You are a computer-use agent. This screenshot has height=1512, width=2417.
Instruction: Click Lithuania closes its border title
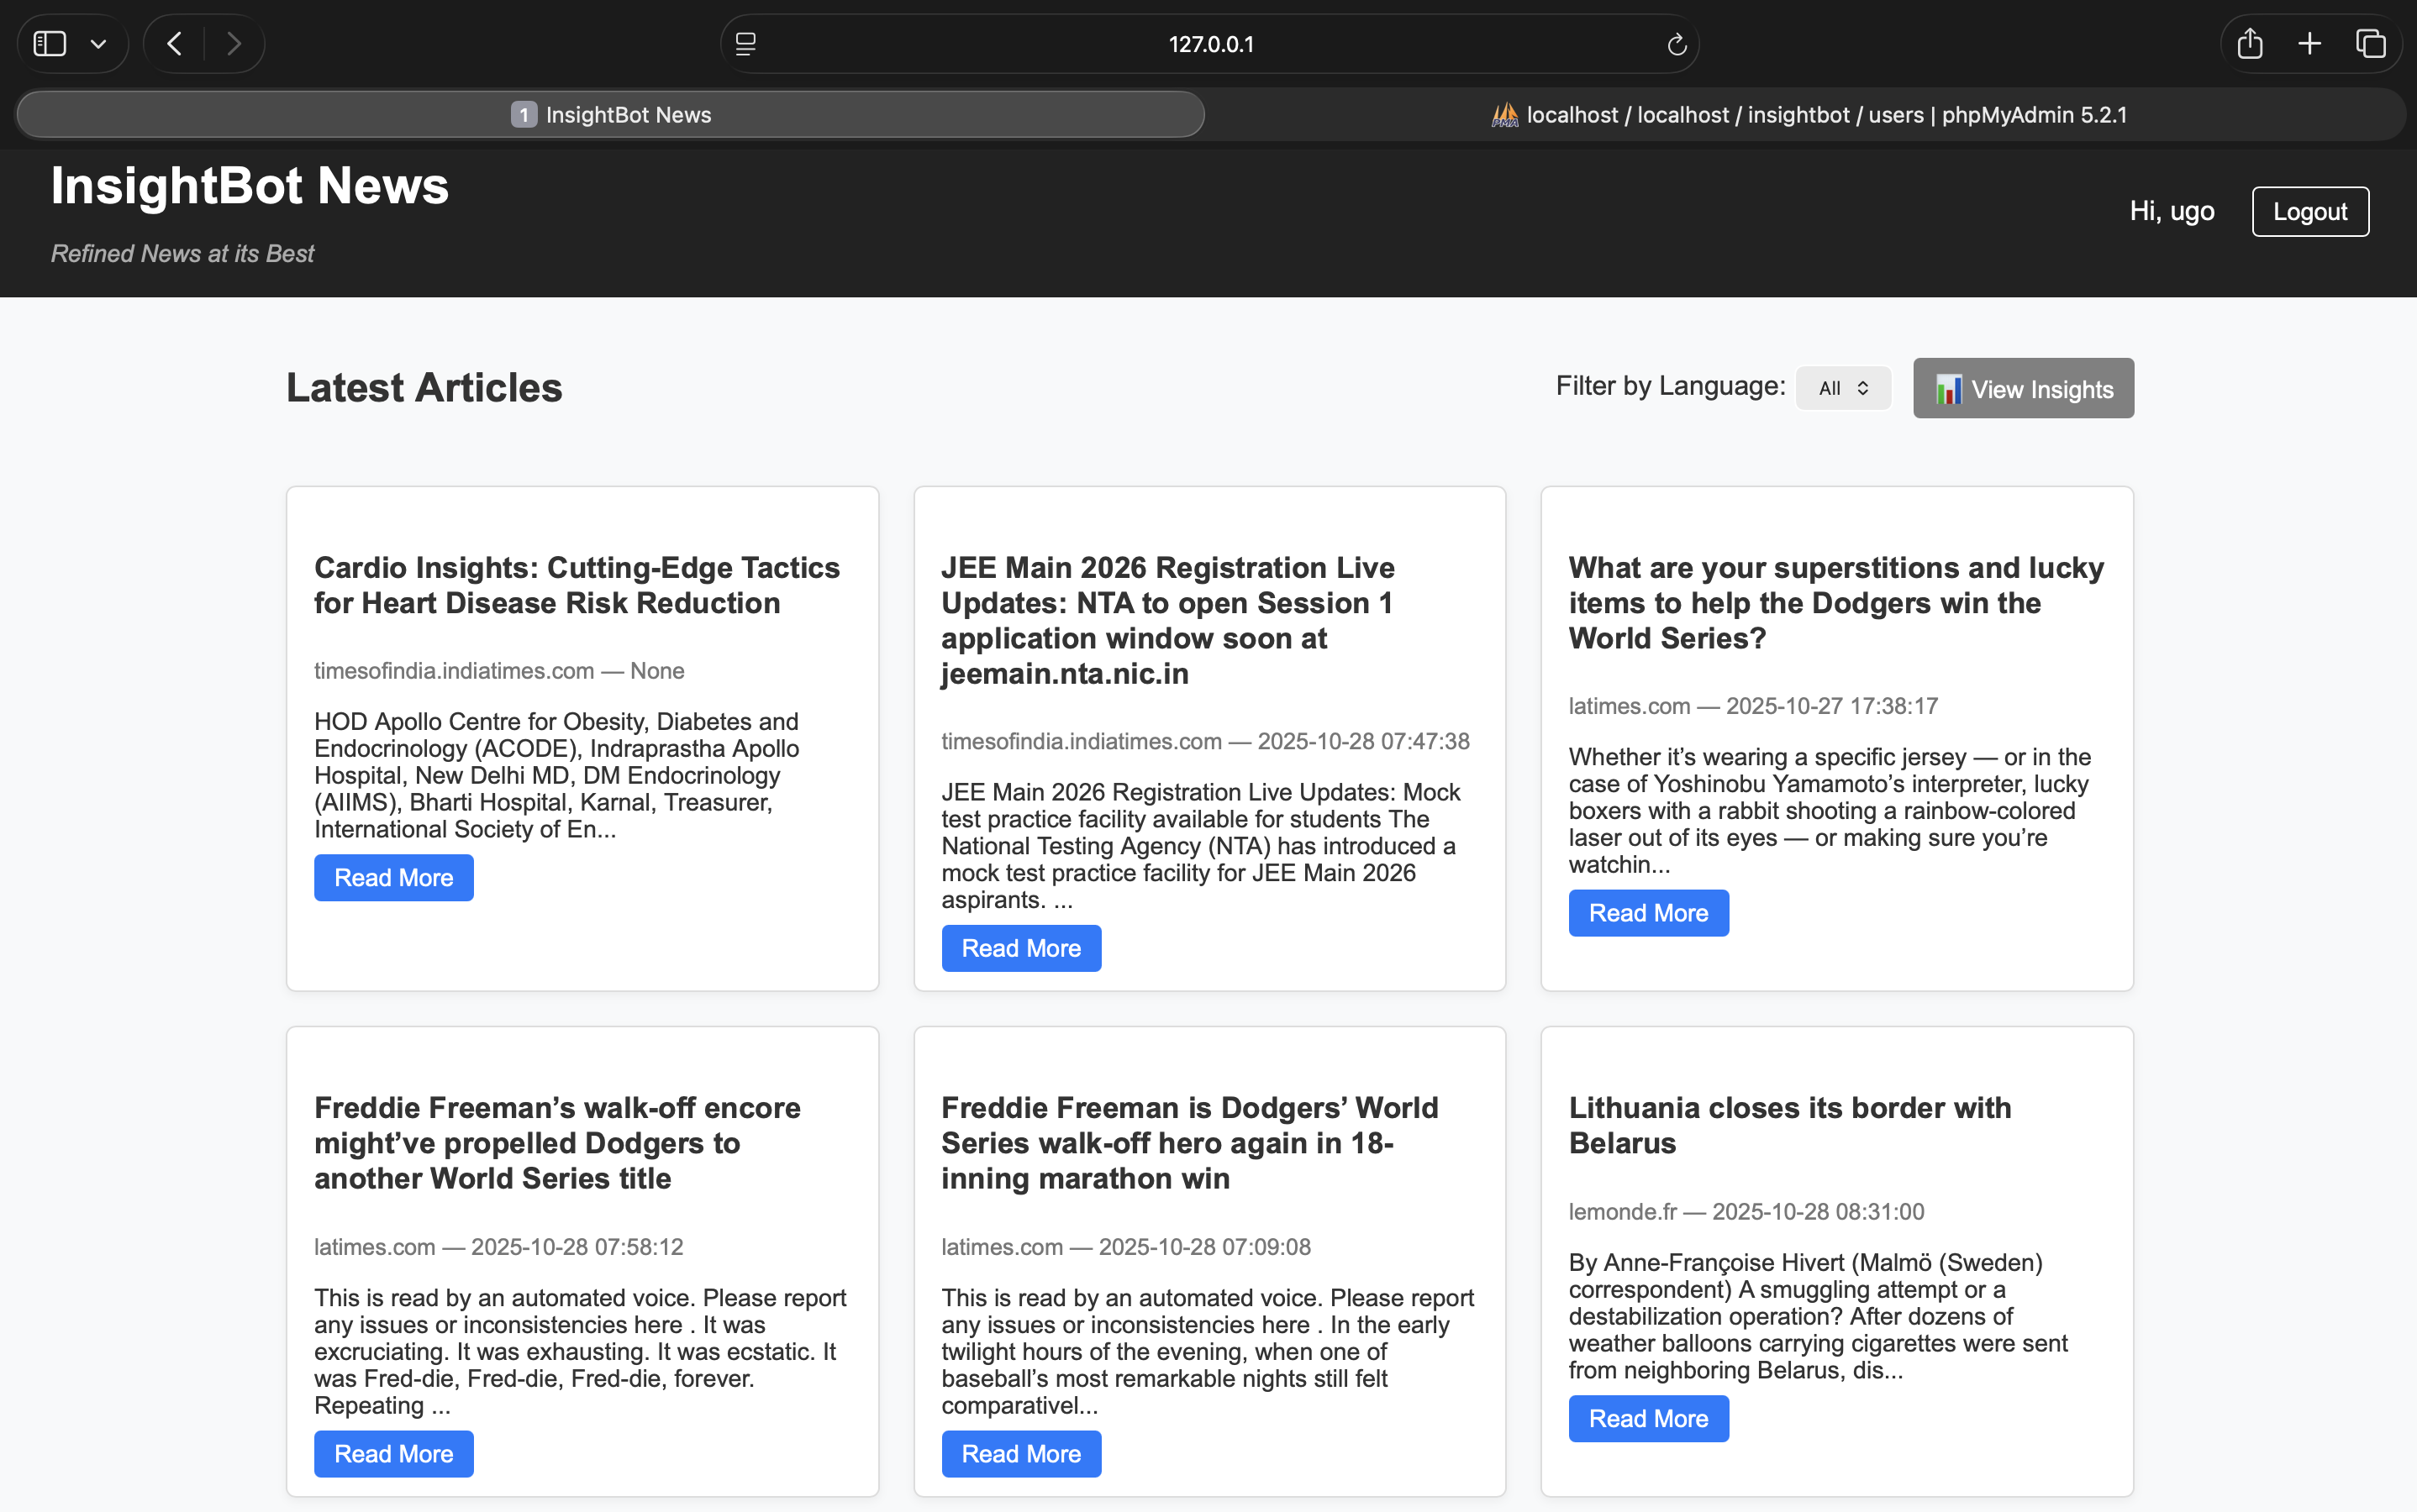click(x=1790, y=1125)
